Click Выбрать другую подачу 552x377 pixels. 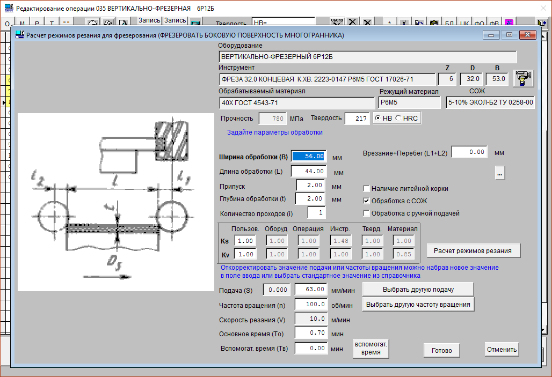pyautogui.click(x=418, y=290)
